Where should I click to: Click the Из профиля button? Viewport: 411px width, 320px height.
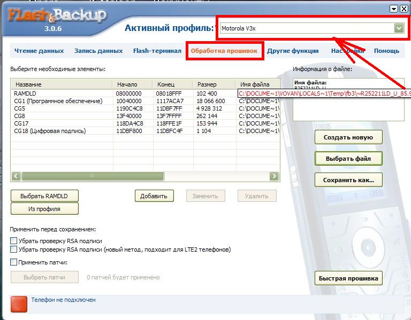coord(44,209)
